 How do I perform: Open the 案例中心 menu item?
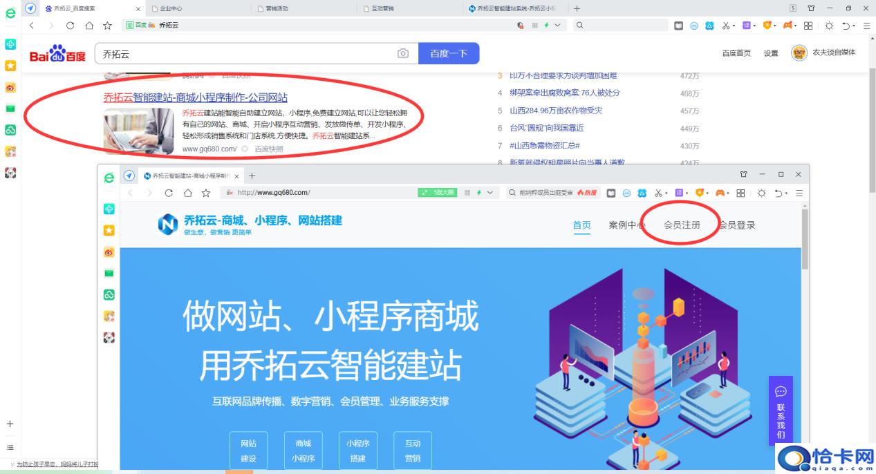pyautogui.click(x=628, y=225)
